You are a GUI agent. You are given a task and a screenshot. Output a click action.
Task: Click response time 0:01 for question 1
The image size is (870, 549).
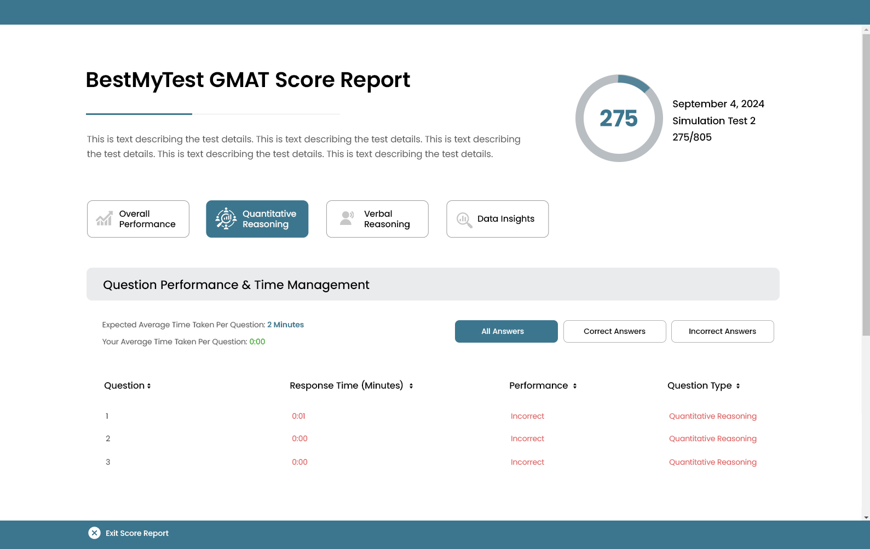click(x=298, y=416)
